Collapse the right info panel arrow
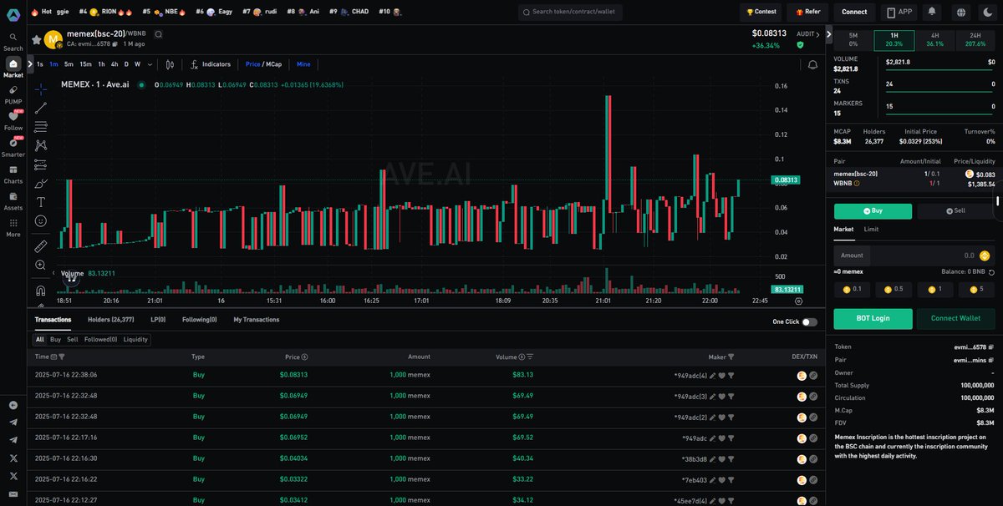 point(828,34)
